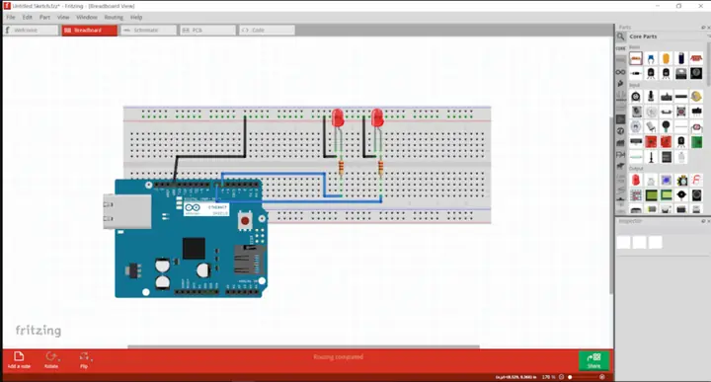Viewport: 711px width, 382px height.
Task: Select the resistor part in Core Parts
Action: click(x=636, y=58)
